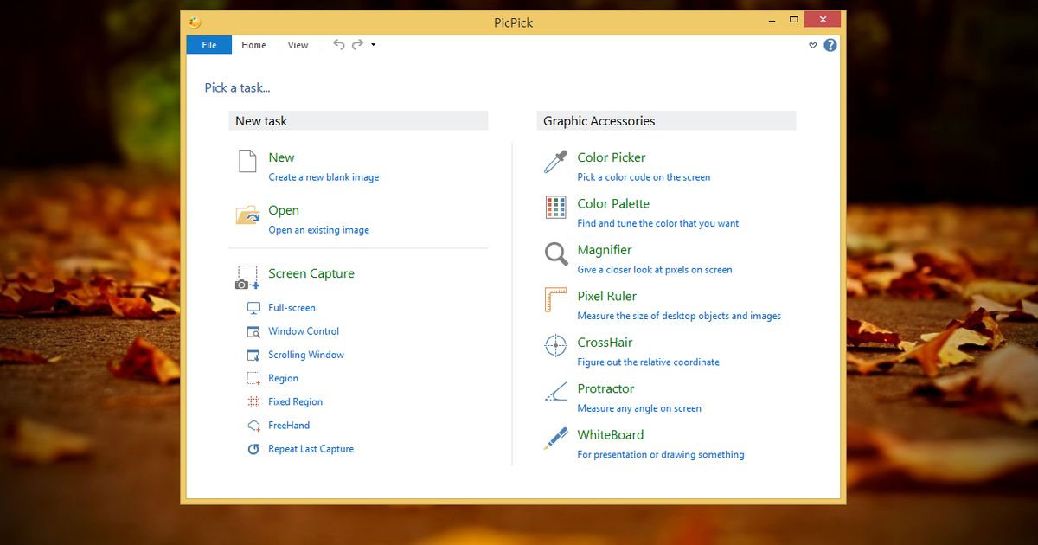This screenshot has height=545, width=1038.
Task: Click the PicPick app icon in title bar
Action: 195,21
